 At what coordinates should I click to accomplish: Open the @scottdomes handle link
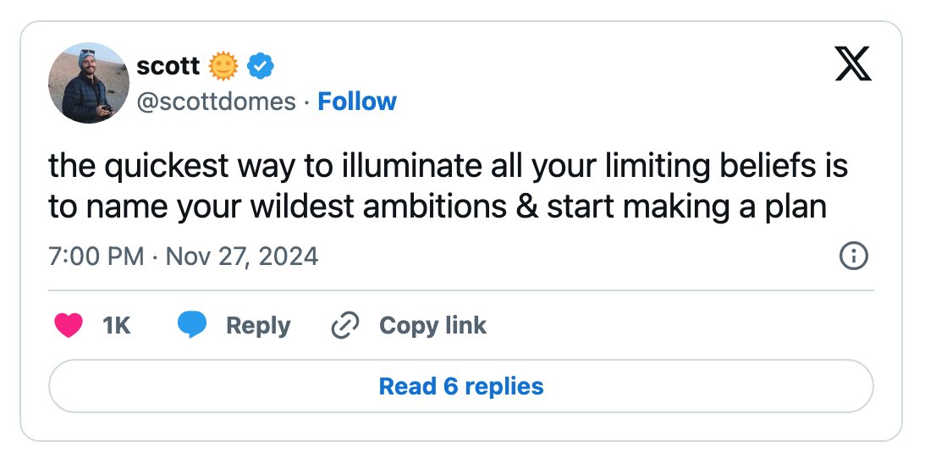click(216, 102)
